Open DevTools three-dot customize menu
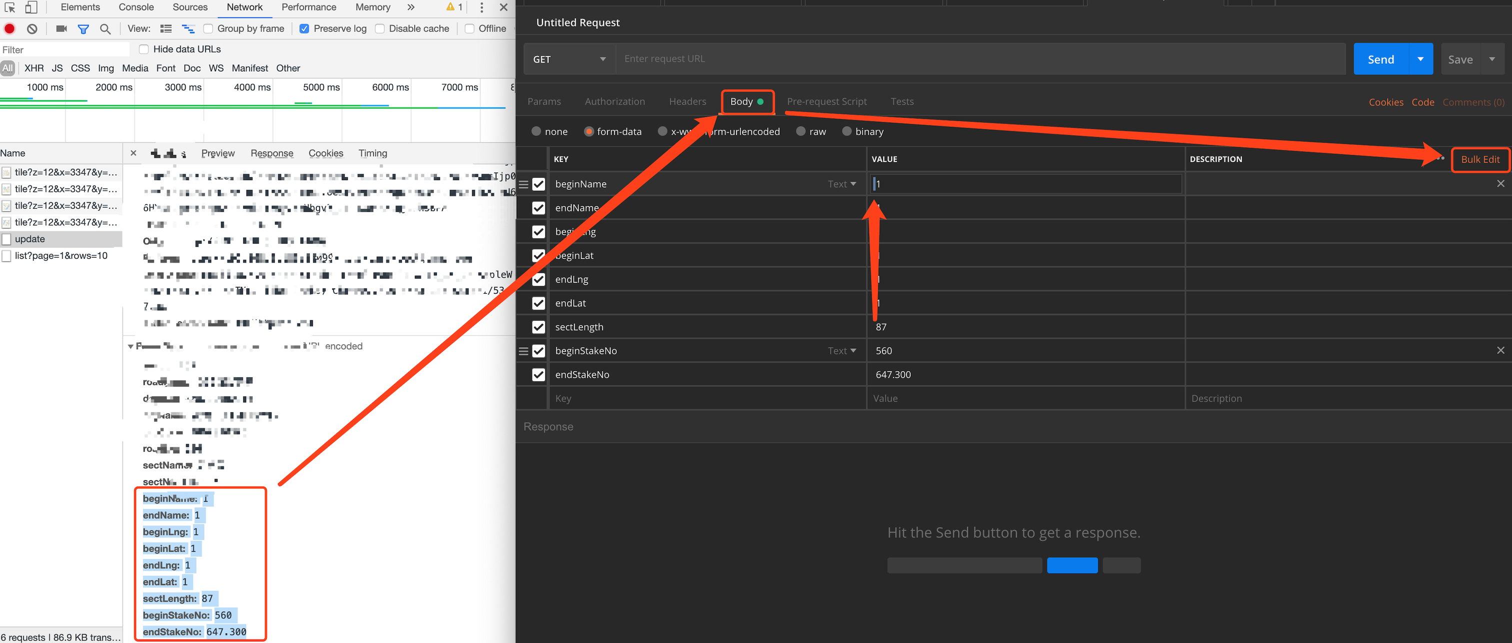Image resolution: width=1512 pixels, height=643 pixels. coord(481,7)
